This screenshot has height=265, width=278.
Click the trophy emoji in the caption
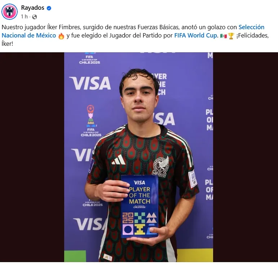tap(231, 36)
